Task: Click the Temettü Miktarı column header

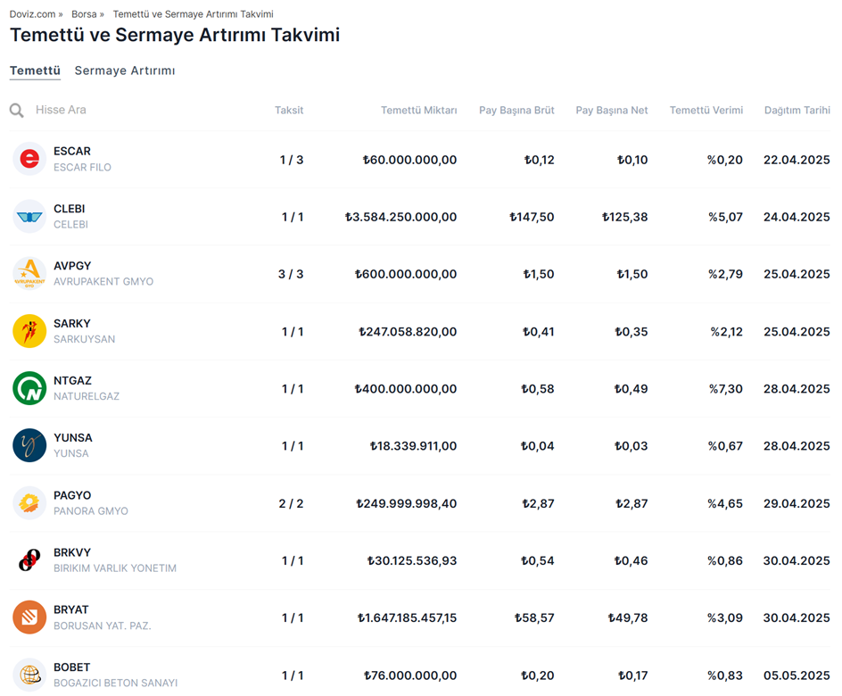Action: [418, 111]
